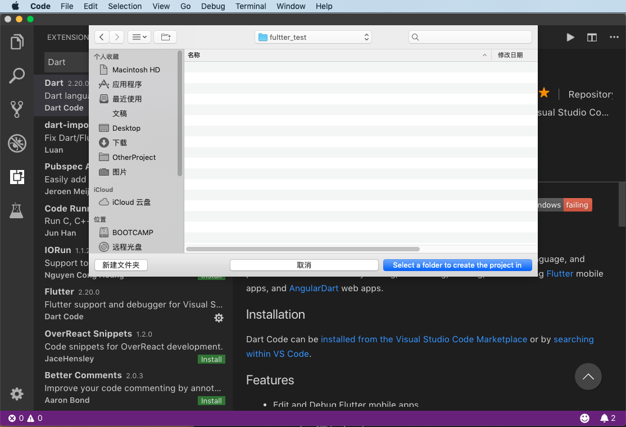Open Manage gear in activity bar
This screenshot has height=427, width=626.
[17, 394]
